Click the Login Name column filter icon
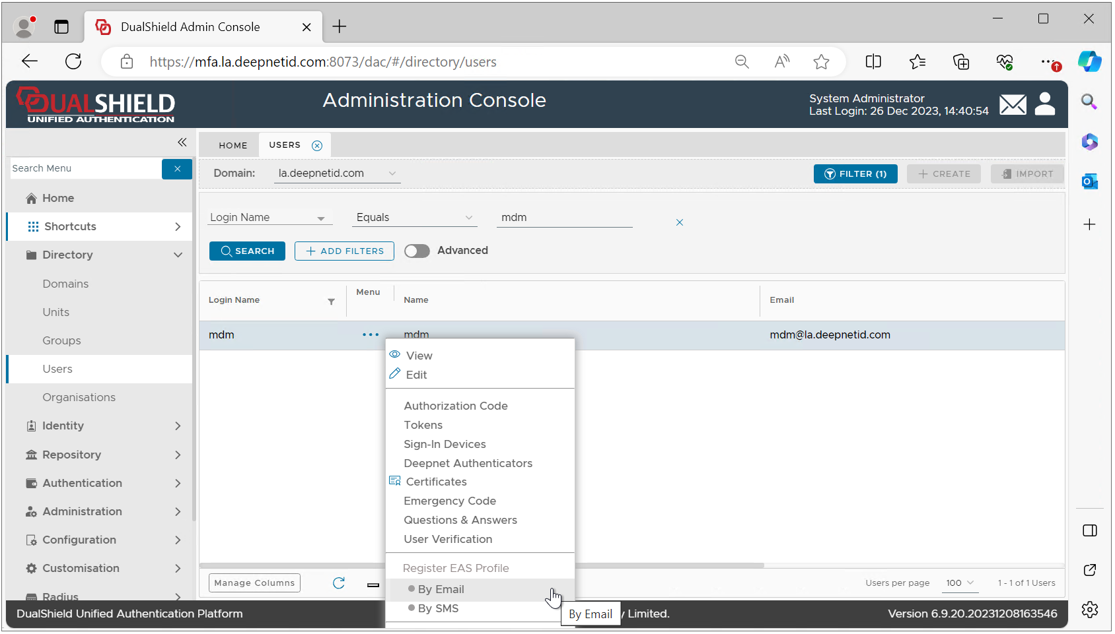Viewport: 1115px width, 634px height. click(x=331, y=301)
